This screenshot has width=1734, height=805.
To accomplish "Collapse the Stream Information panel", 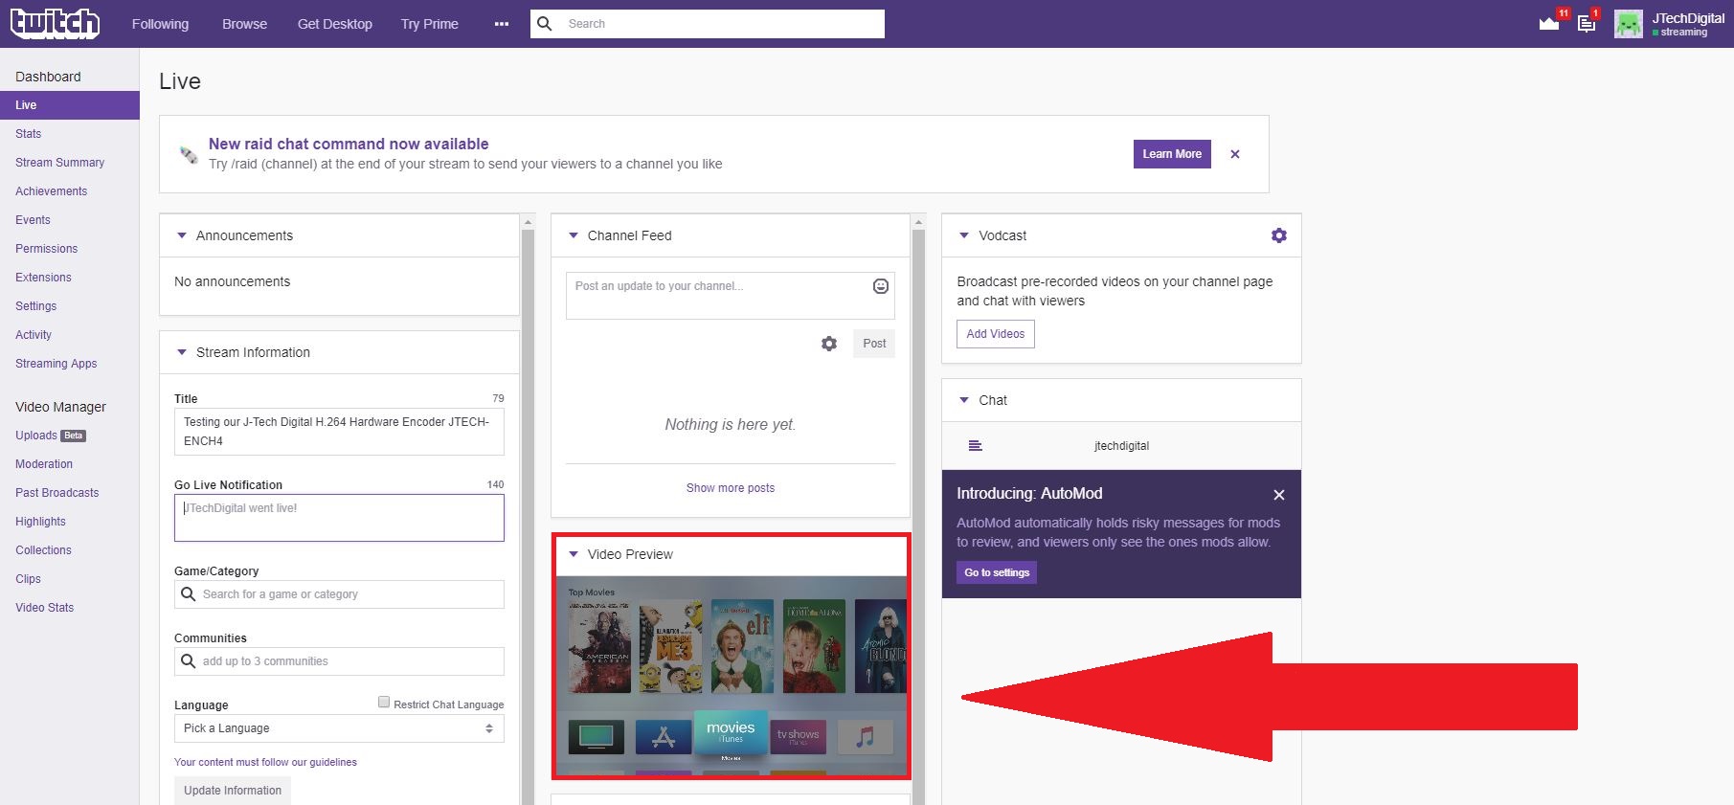I will tap(182, 352).
